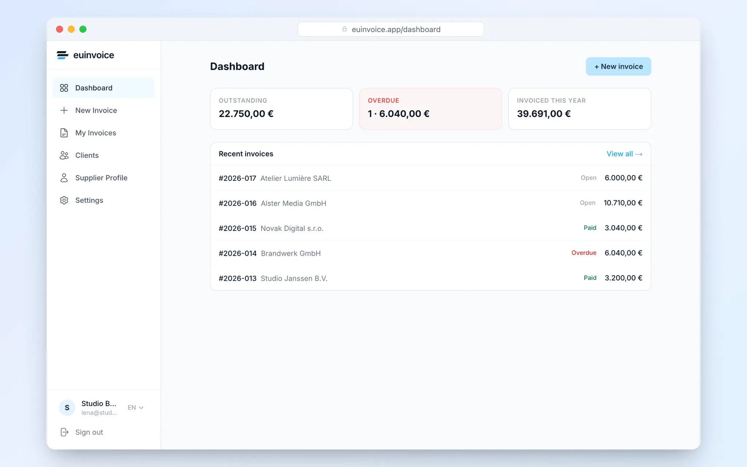Click the person icon beside Supplier Profile

point(64,178)
